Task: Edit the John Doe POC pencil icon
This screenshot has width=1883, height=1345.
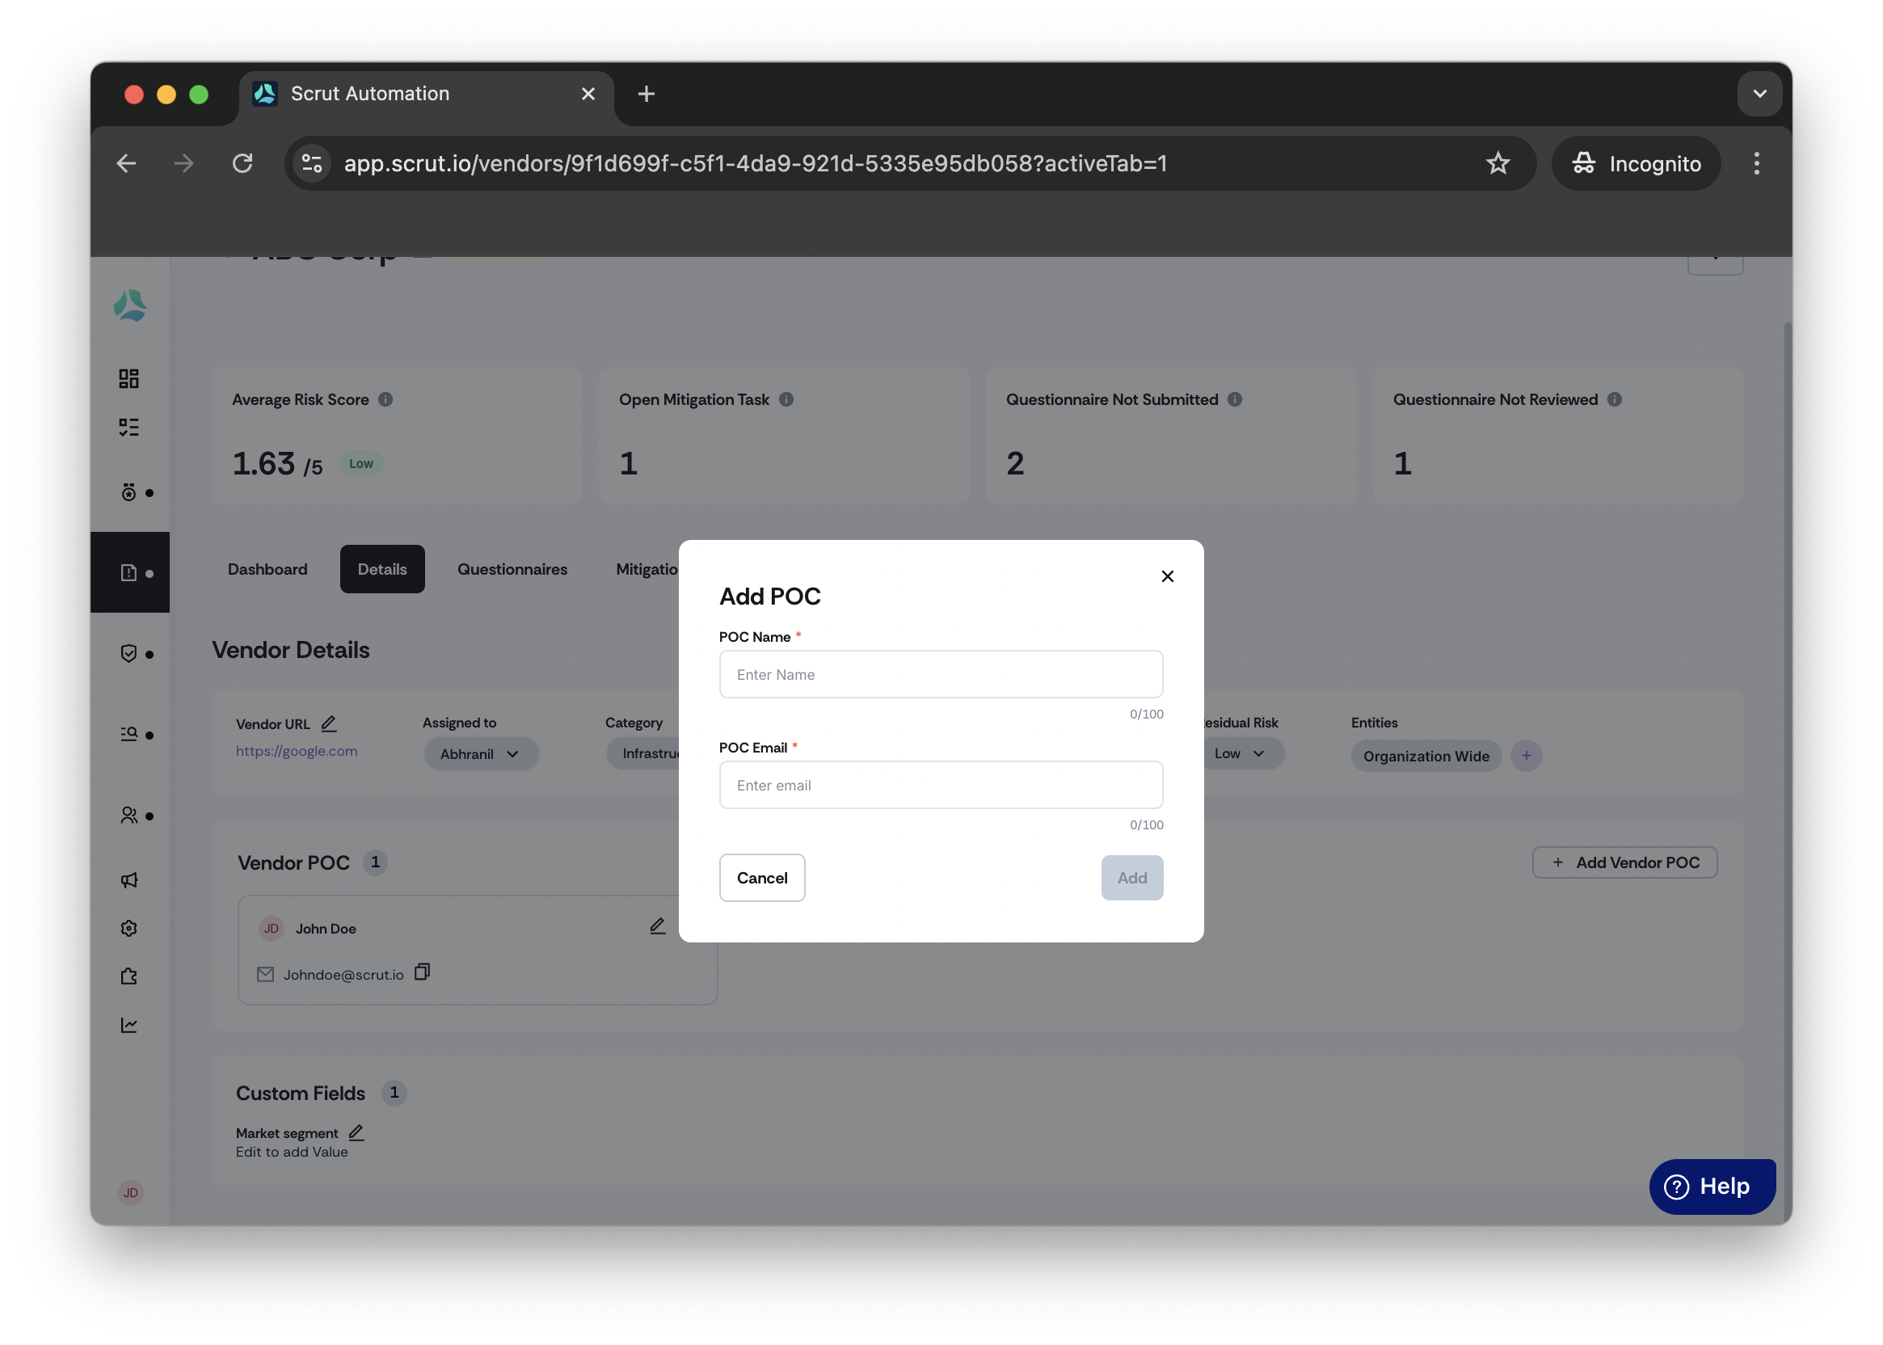Action: click(658, 926)
